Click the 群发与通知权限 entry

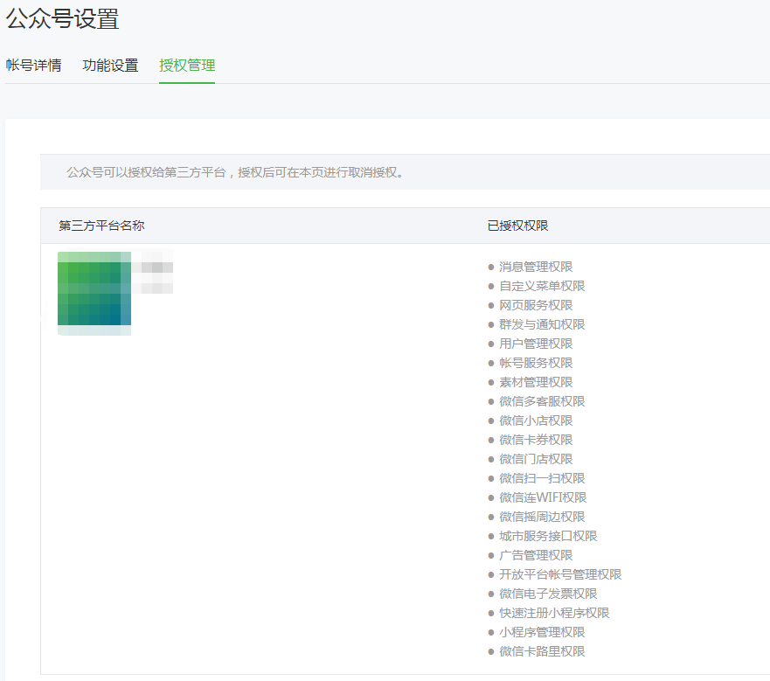[542, 324]
